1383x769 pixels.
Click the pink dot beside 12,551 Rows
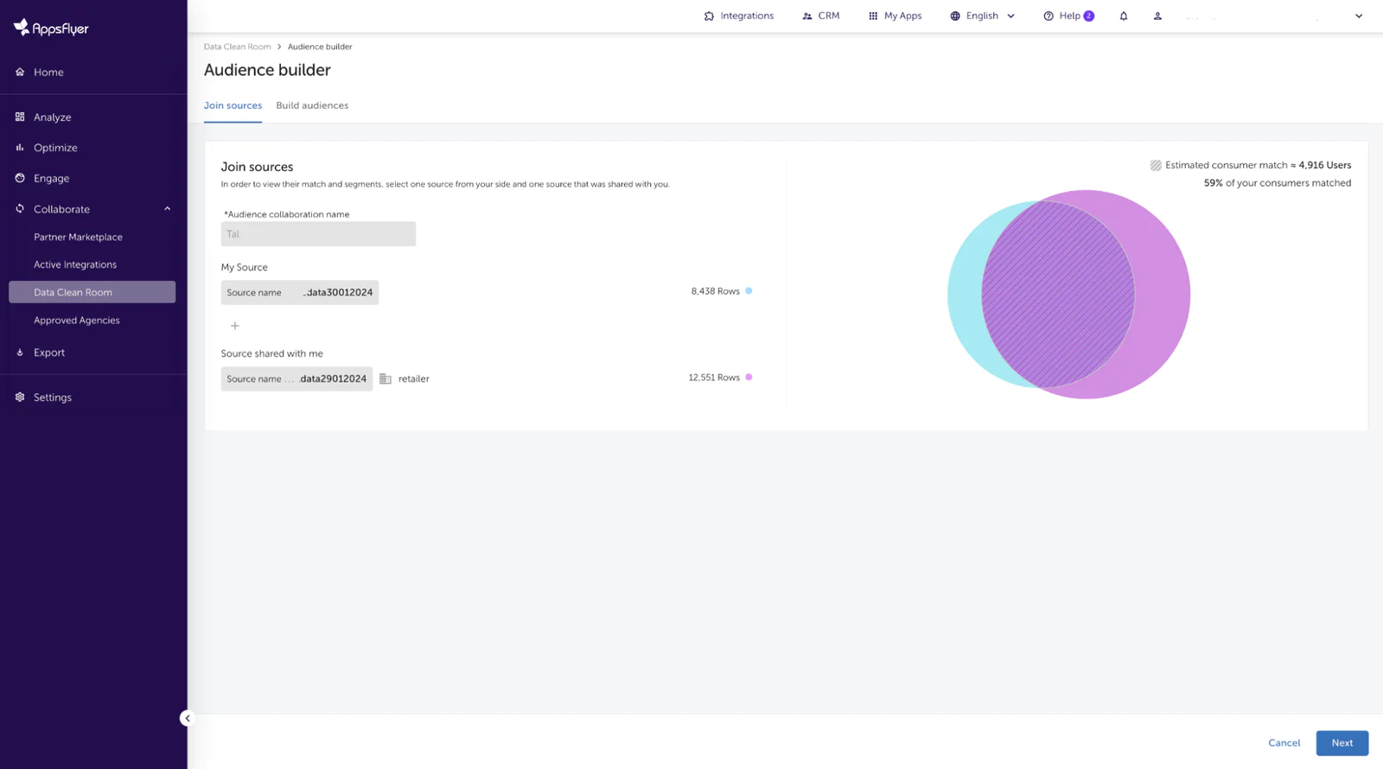click(749, 378)
